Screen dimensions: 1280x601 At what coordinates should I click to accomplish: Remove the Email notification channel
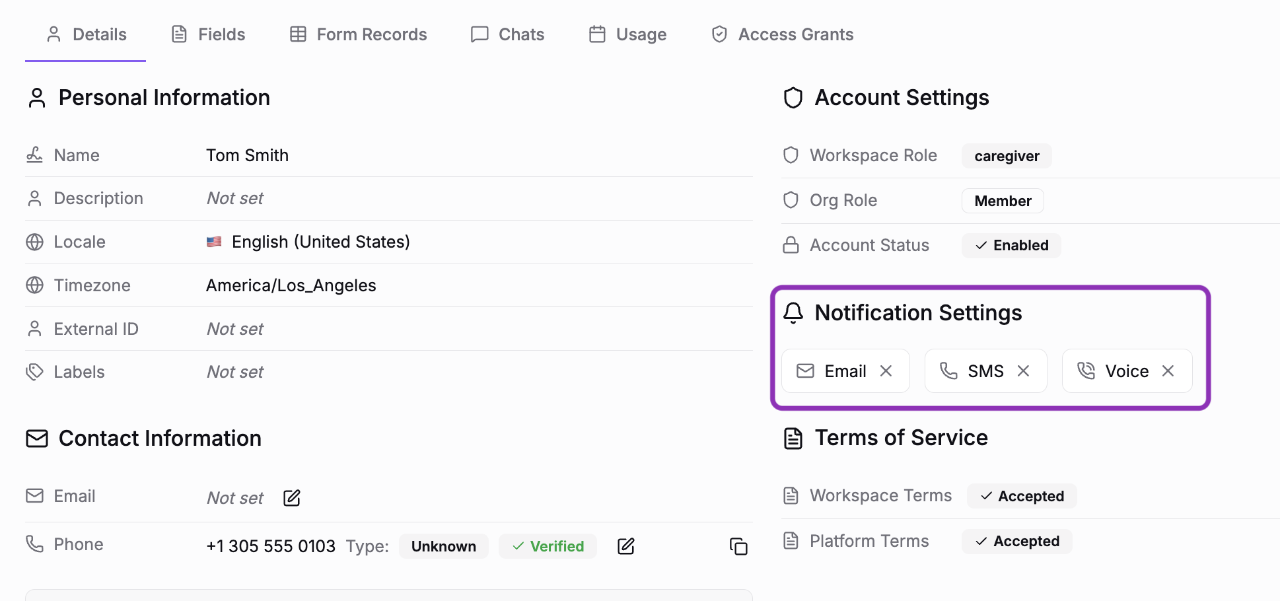coord(886,371)
